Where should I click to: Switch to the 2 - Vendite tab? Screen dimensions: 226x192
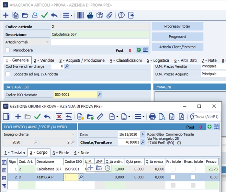[44, 60]
